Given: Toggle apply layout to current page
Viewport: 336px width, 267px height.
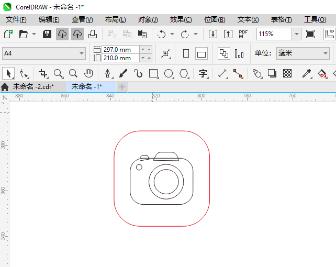Looking at the screenshot, I should (x=239, y=53).
